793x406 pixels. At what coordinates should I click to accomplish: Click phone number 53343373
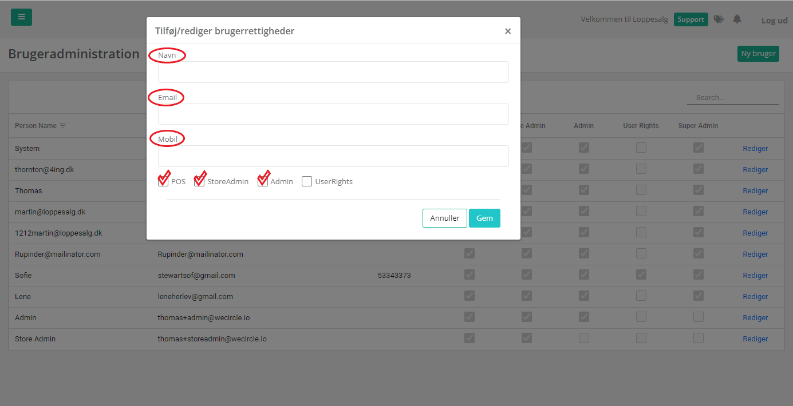click(x=394, y=276)
